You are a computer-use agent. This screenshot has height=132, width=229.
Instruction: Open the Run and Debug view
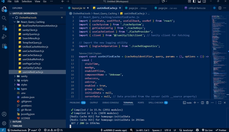(x=4, y=37)
